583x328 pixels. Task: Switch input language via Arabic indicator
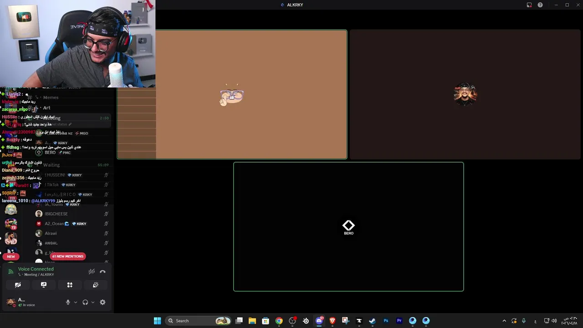point(535,321)
